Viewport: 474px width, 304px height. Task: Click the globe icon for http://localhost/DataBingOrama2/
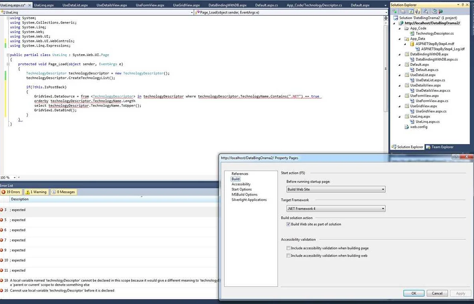point(401,23)
